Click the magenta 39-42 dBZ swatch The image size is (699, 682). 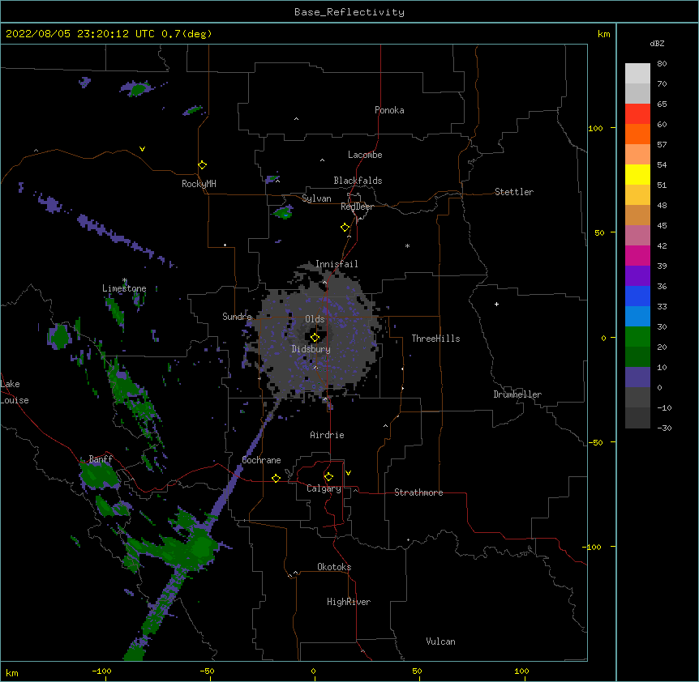click(637, 255)
